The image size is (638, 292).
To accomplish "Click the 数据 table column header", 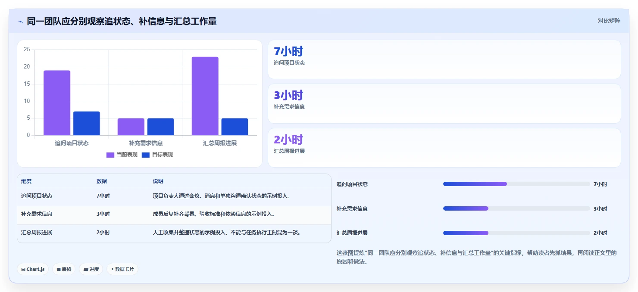I will 102,181.
